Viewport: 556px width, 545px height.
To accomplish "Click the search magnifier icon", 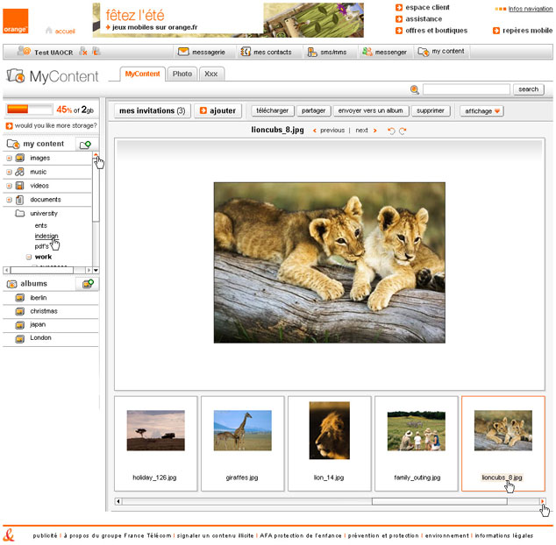I will point(415,89).
